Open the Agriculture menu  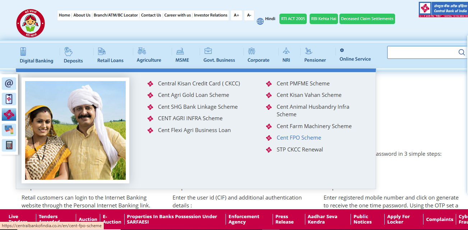[149, 60]
